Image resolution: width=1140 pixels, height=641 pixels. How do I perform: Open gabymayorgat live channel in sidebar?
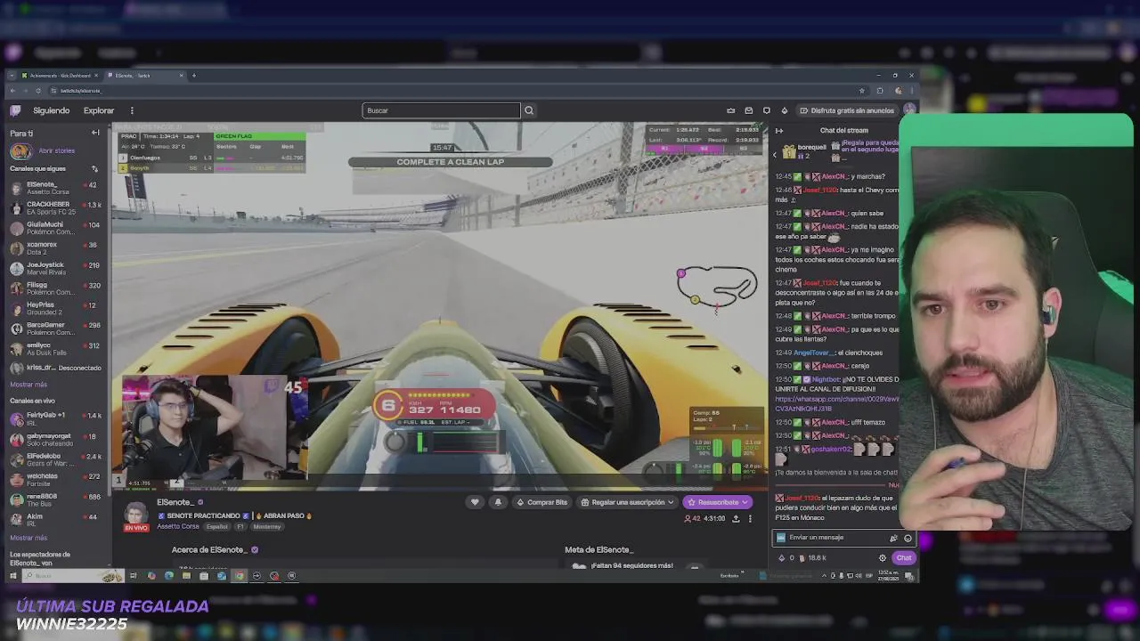[x=55, y=440]
